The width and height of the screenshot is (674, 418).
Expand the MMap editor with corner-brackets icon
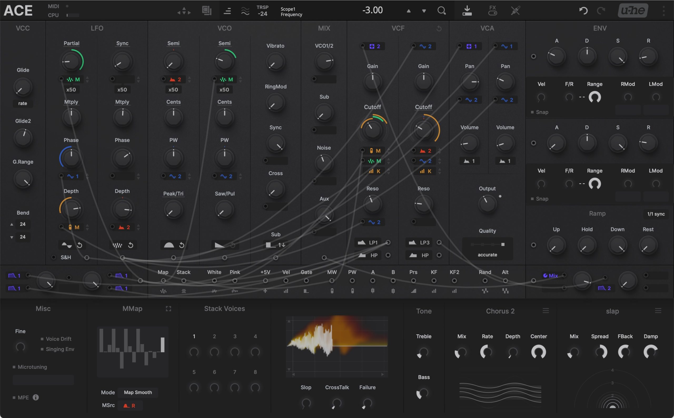(x=168, y=309)
